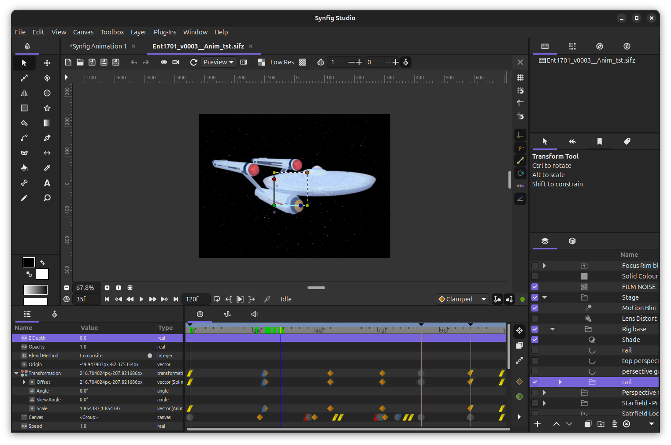Disable the FILM NOISE layer checkbox
The height and width of the screenshot is (445, 671).
tap(535, 287)
